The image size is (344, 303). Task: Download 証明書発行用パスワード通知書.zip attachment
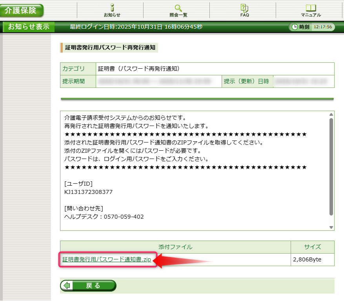tap(107, 260)
